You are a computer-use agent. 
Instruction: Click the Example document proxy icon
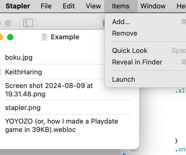coord(44,37)
